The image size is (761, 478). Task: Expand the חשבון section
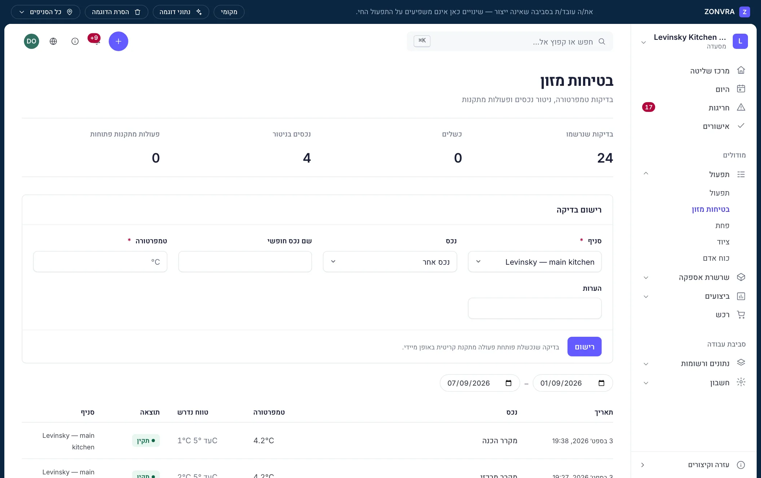pos(646,383)
